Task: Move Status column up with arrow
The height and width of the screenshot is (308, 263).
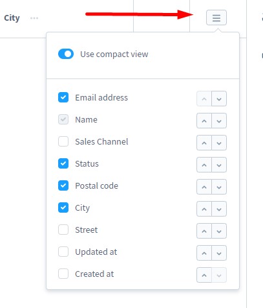Action: tap(204, 165)
